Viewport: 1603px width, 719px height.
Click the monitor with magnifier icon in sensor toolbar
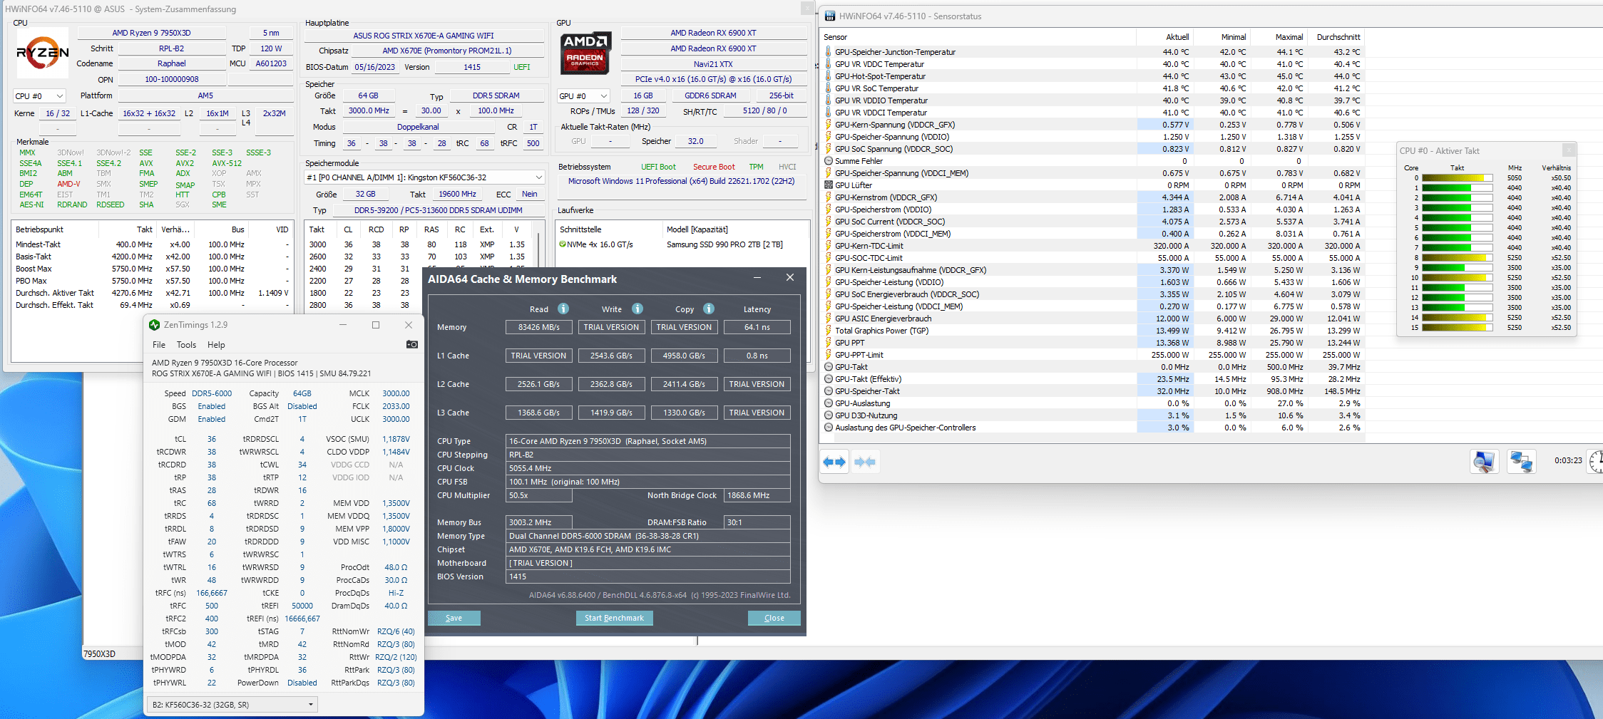[x=1485, y=462]
